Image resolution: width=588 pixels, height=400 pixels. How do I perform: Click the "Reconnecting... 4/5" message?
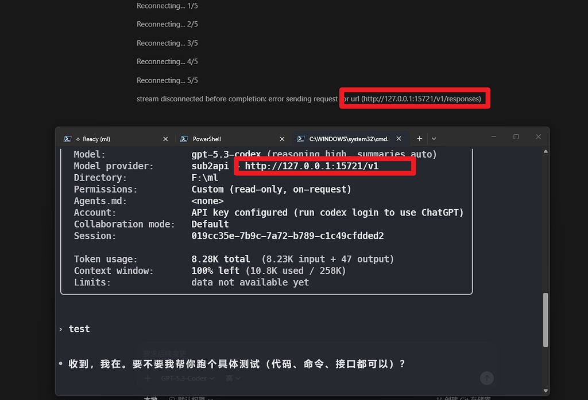167,61
